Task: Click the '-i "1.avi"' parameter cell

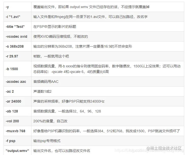Action: tap(18, 17)
